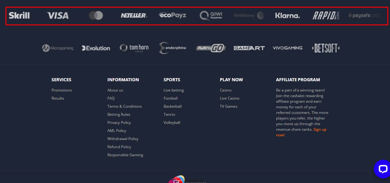Image resolution: width=390 pixels, height=183 pixels.
Task: Go to Live betting link
Action: pos(174,90)
